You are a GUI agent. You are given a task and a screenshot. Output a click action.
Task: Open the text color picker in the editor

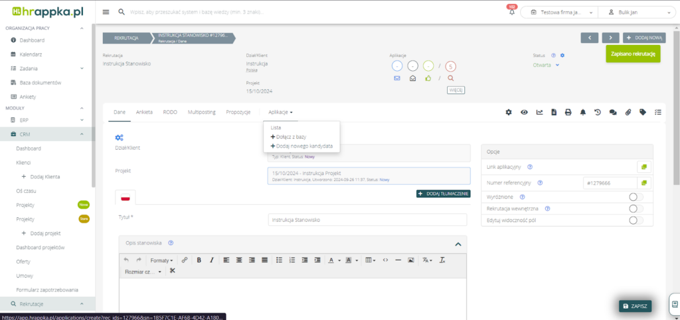tap(333, 260)
